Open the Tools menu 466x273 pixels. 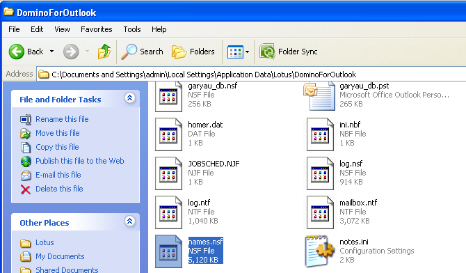pos(132,29)
